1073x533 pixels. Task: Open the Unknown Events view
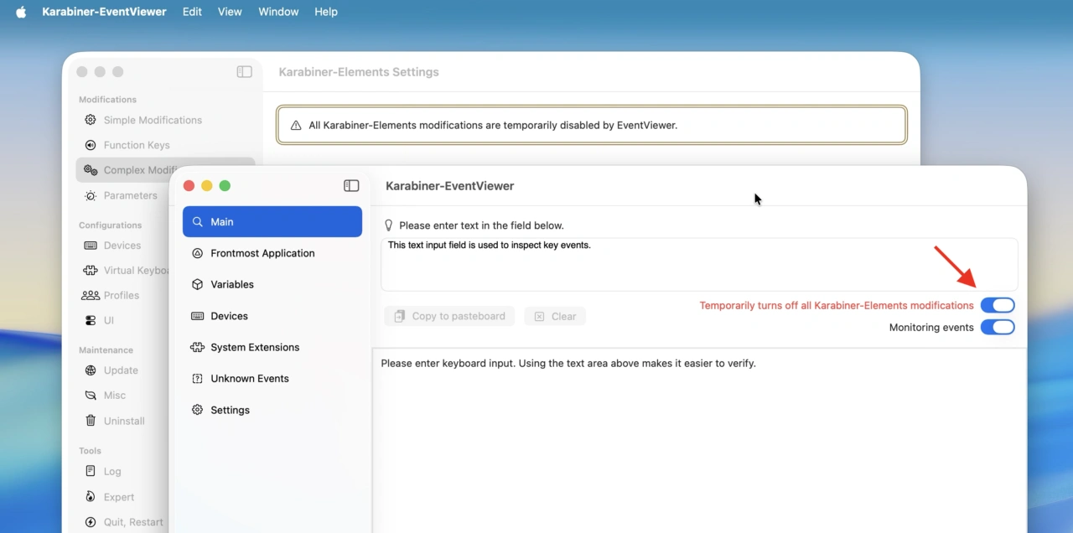tap(250, 378)
